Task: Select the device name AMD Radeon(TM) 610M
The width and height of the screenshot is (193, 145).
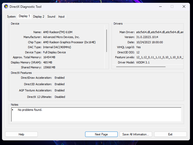Action: click(58, 32)
